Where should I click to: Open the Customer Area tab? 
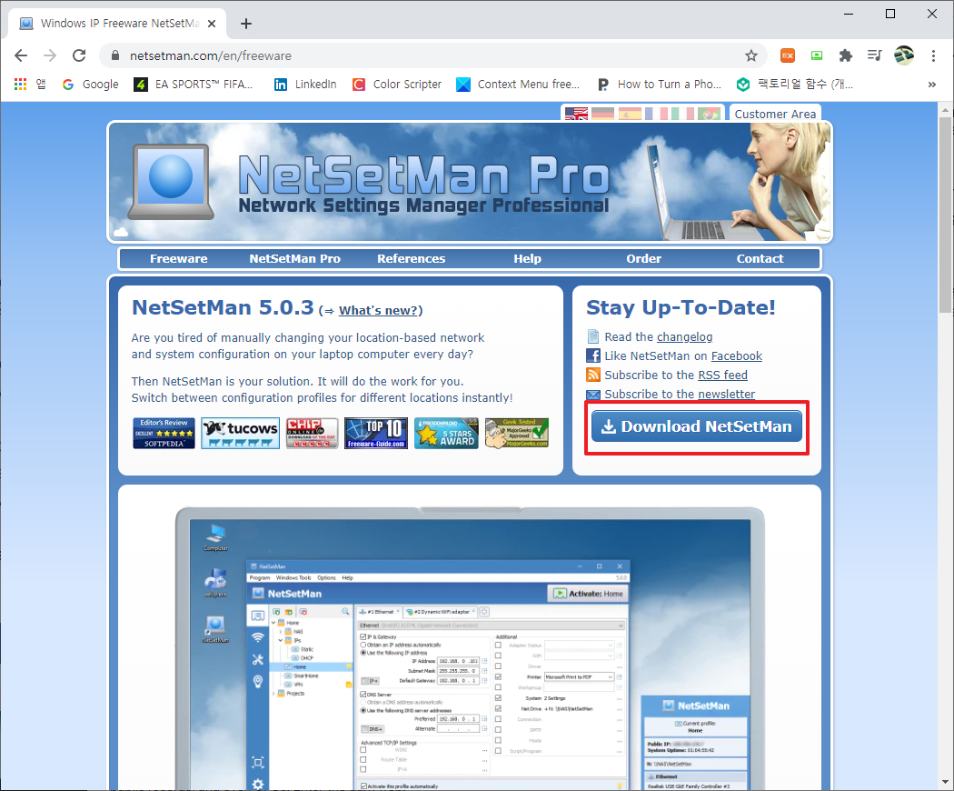click(775, 114)
